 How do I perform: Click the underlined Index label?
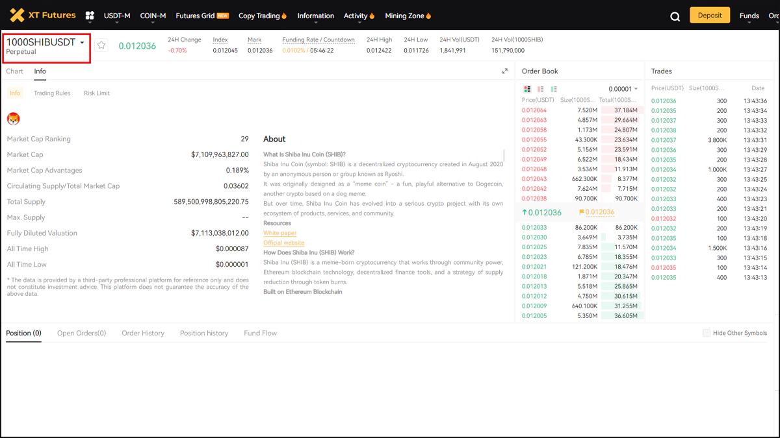[x=220, y=40]
